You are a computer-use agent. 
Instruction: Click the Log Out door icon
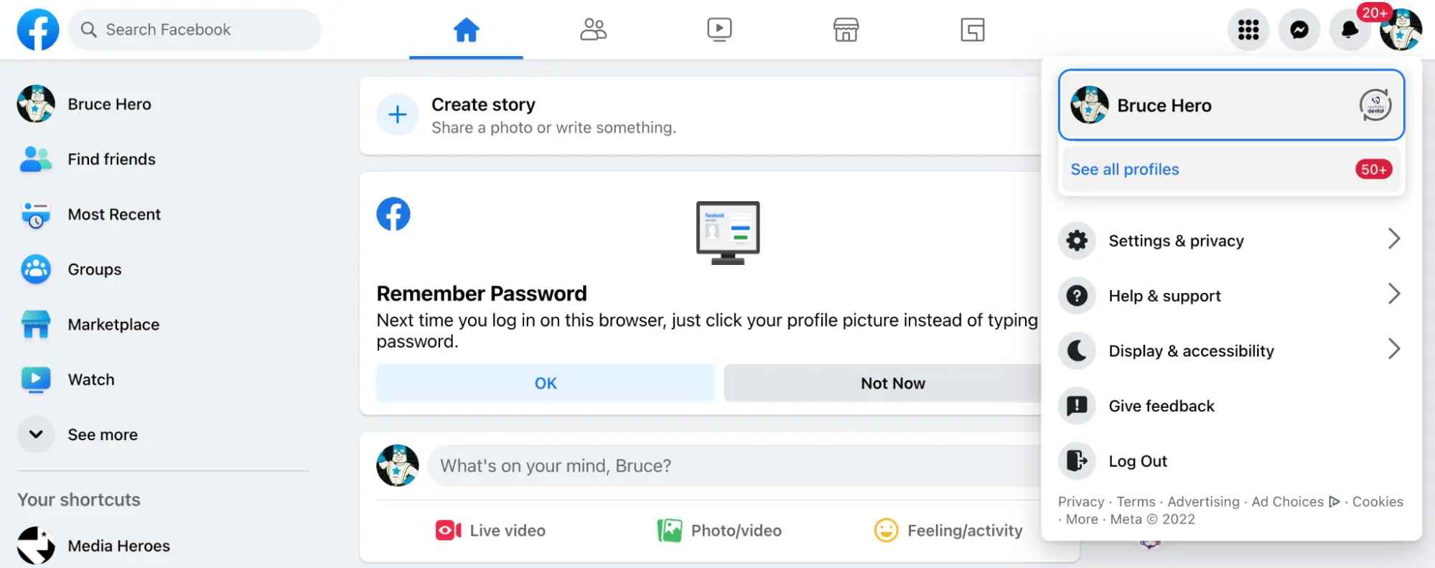[x=1077, y=461]
